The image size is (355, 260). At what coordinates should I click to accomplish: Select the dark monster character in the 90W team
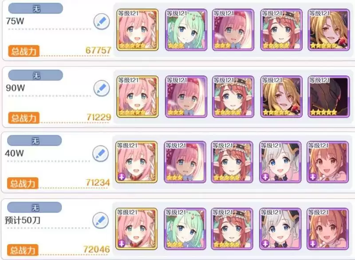click(x=329, y=97)
